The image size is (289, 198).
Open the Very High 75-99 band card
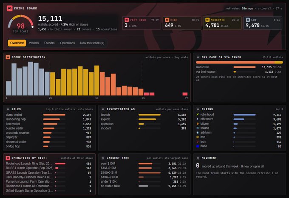click(x=142, y=23)
